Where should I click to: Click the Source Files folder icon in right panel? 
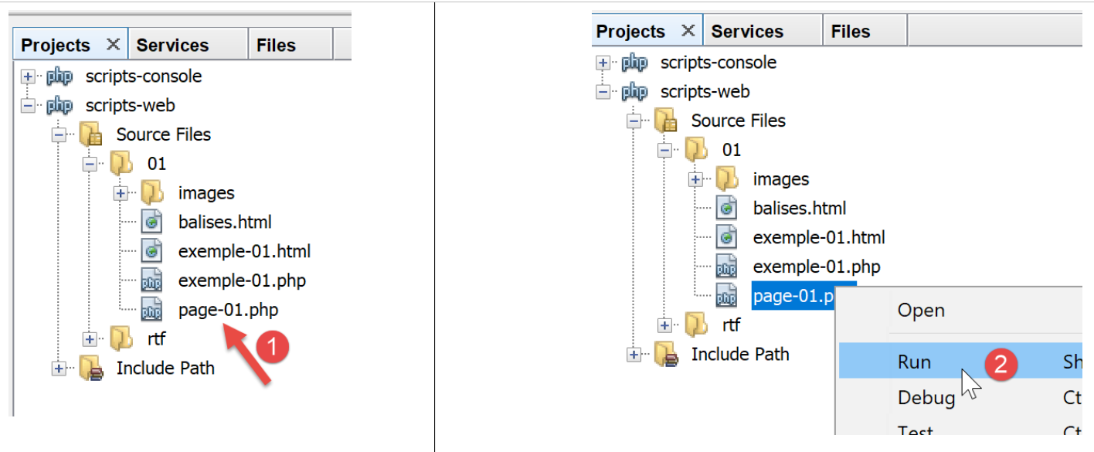(x=666, y=121)
